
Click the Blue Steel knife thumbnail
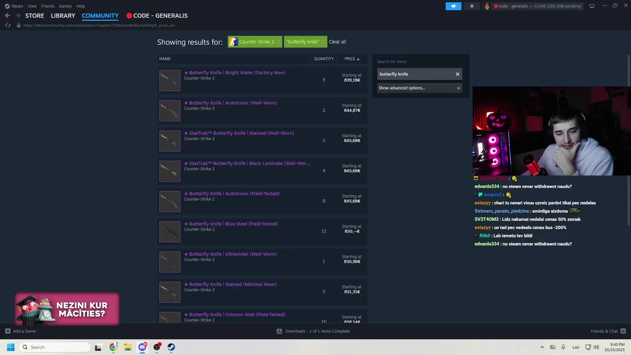(170, 231)
